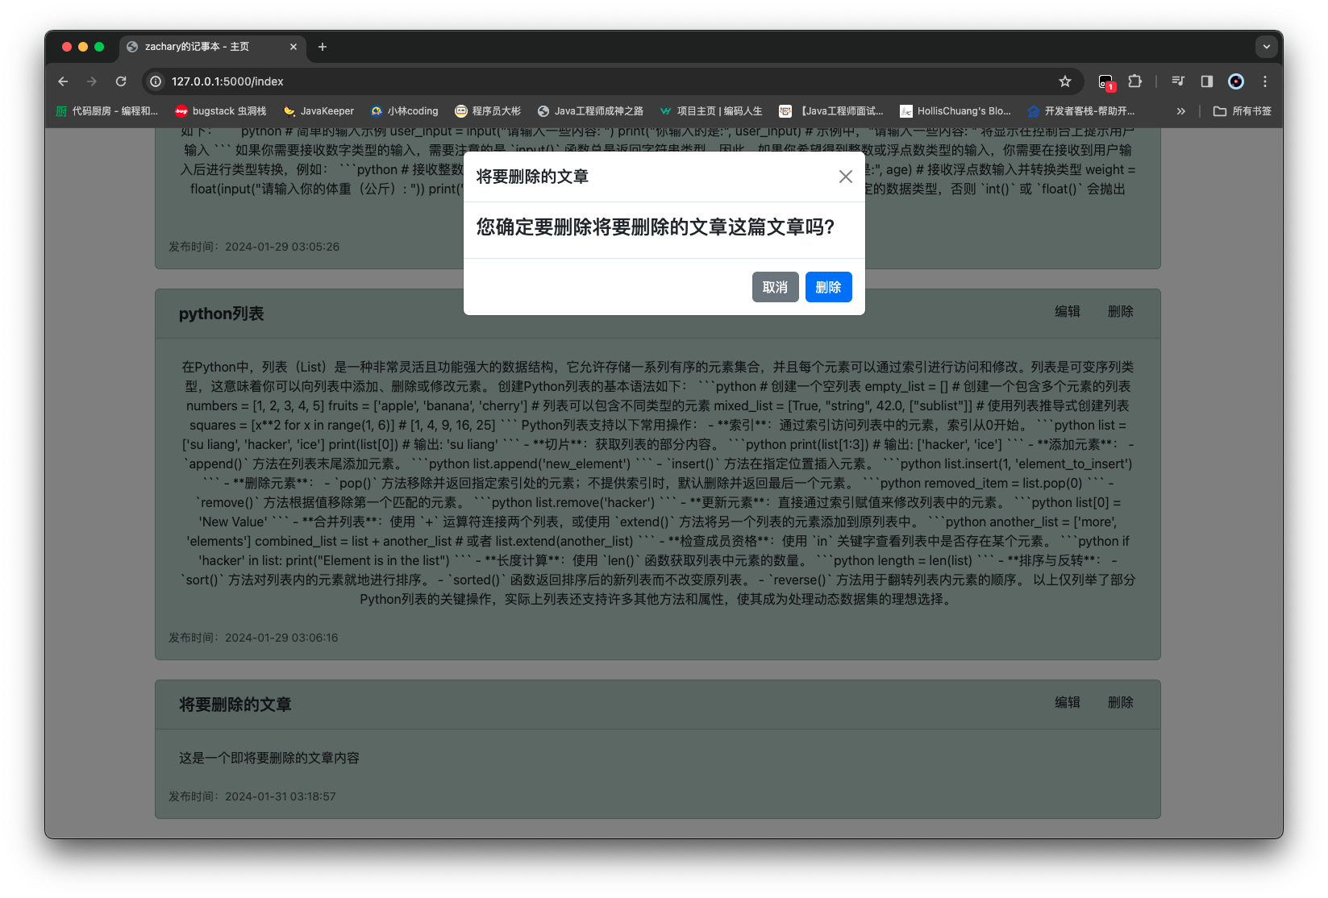
Task: Click the 取消 button in the dialog
Action: coord(775,287)
